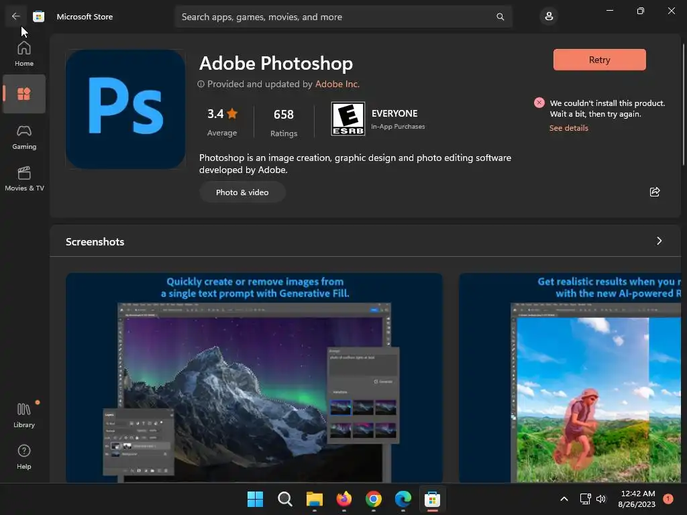
Task: Click the EVERYONE rating label
Action: pos(394,113)
